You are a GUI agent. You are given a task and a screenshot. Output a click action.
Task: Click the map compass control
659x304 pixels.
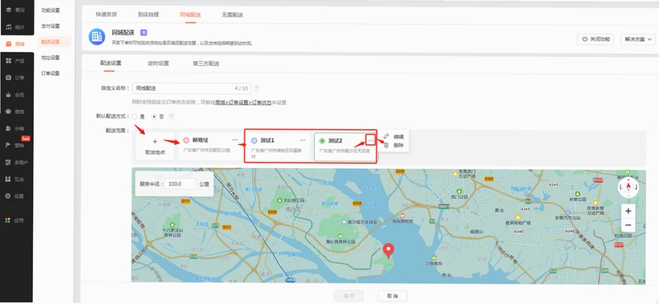(x=629, y=187)
